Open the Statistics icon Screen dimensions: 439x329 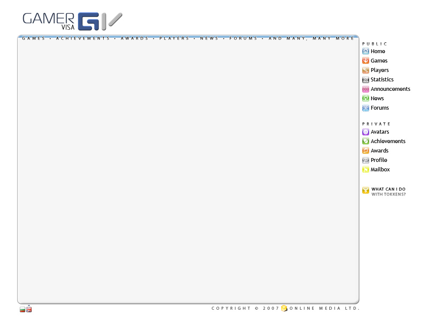coord(365,80)
